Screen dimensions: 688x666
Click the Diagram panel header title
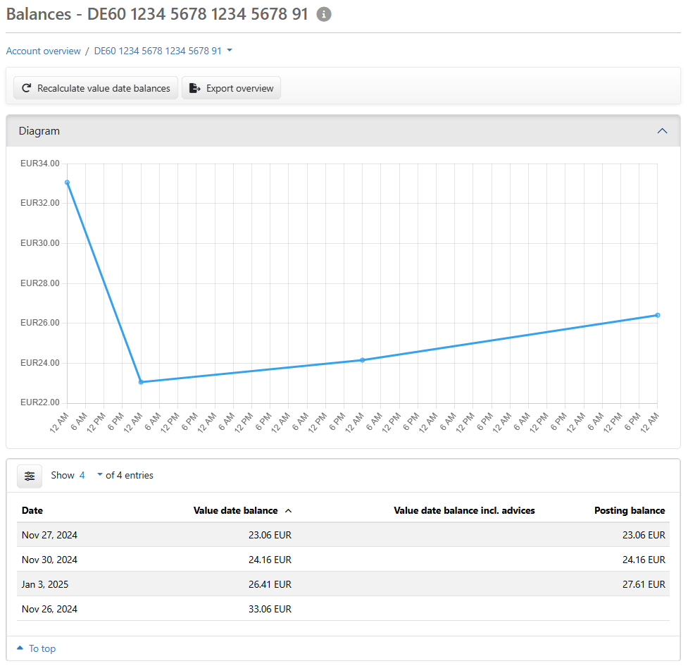click(39, 131)
